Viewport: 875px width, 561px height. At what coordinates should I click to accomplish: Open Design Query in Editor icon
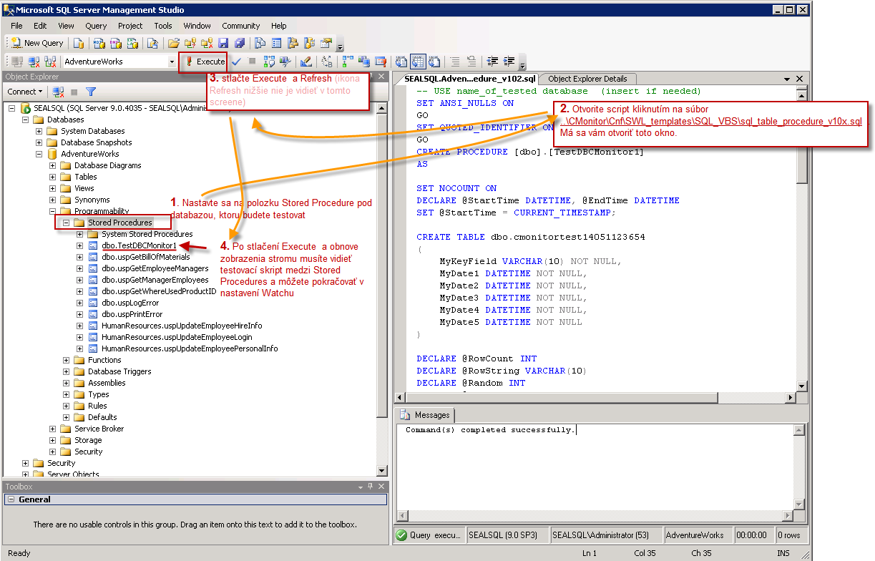tap(305, 62)
